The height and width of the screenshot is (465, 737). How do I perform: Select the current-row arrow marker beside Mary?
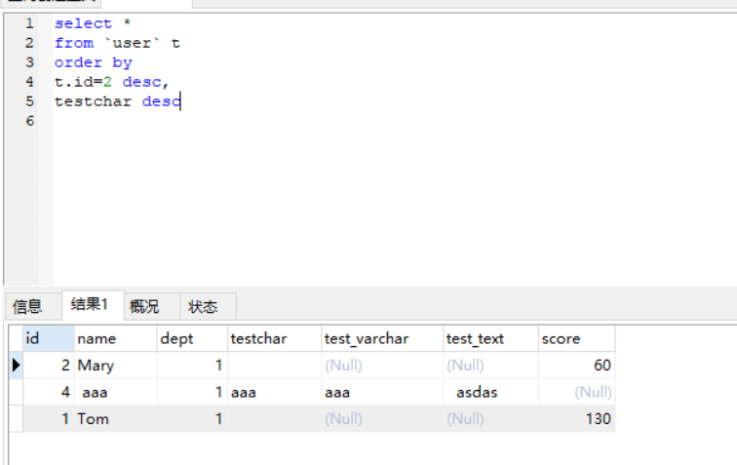tap(16, 366)
